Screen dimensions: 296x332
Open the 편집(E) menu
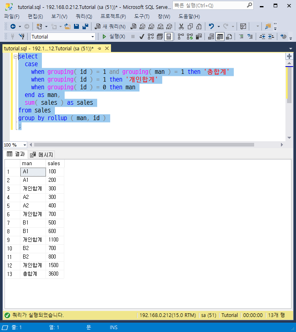[x=35, y=17]
